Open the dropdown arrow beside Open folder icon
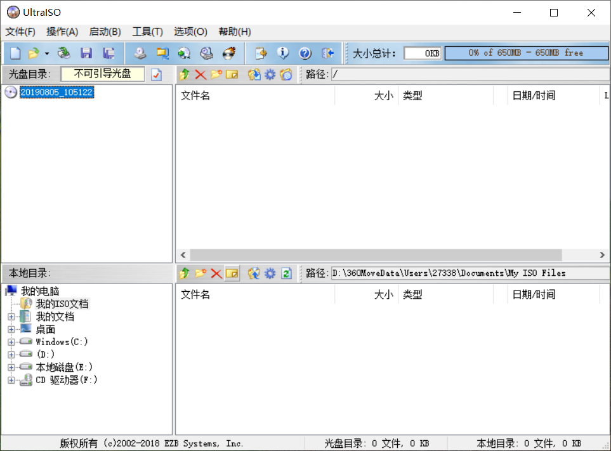This screenshot has height=451, width=611. point(47,53)
